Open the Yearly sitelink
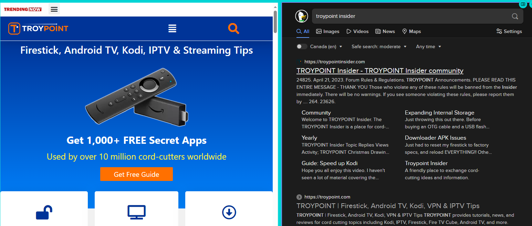 (309, 138)
